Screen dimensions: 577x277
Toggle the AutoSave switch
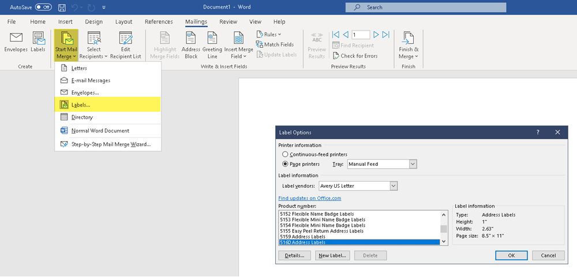coord(43,7)
